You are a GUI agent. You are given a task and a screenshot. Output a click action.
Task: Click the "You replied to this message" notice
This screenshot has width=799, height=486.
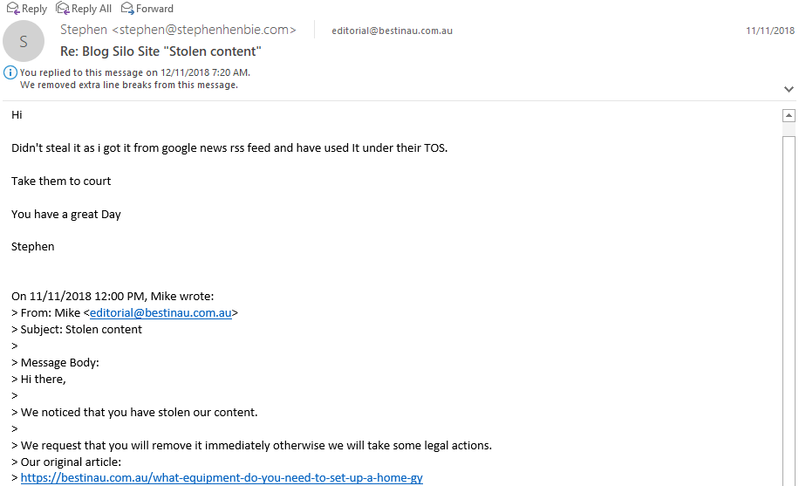135,72
